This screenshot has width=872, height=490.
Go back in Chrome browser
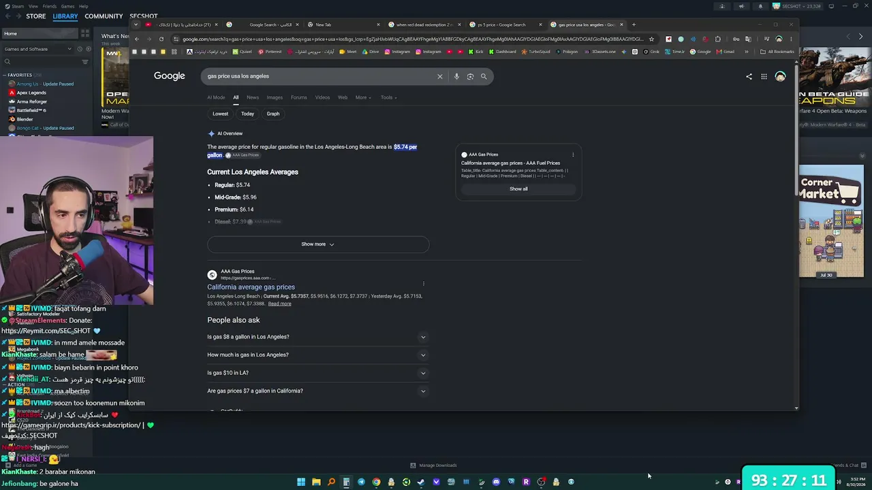click(x=137, y=39)
